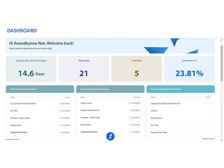The image size is (224, 168).
Task: Click NAME header in lead count table
Action: point(153,97)
